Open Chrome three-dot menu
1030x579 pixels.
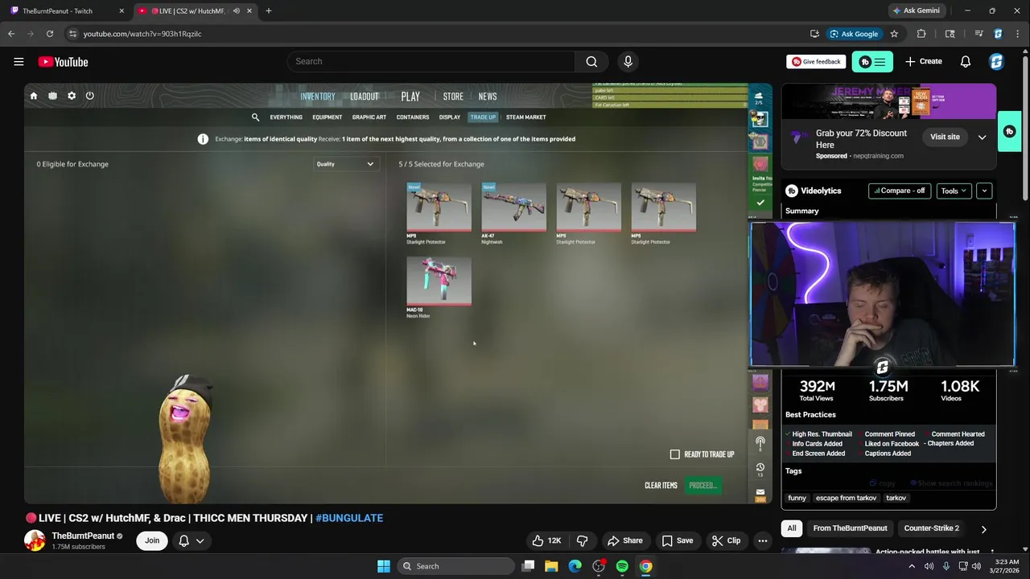click(x=1018, y=34)
